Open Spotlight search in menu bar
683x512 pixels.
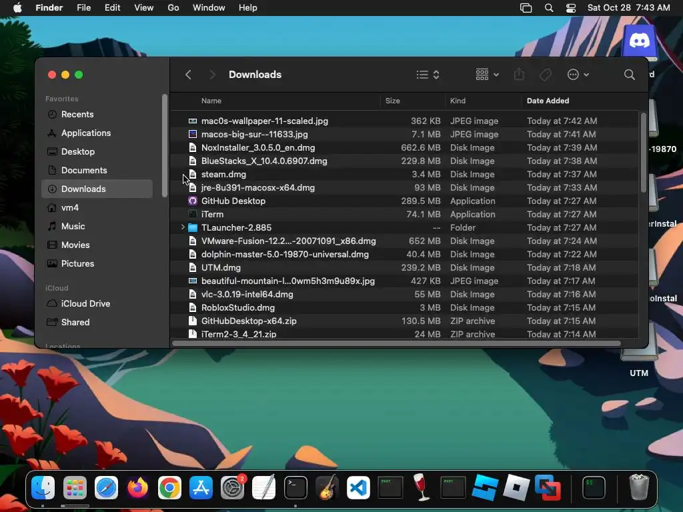click(x=549, y=8)
